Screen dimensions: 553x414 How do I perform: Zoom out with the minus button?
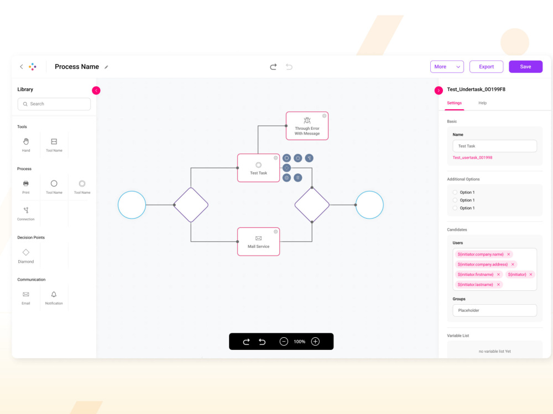point(284,342)
